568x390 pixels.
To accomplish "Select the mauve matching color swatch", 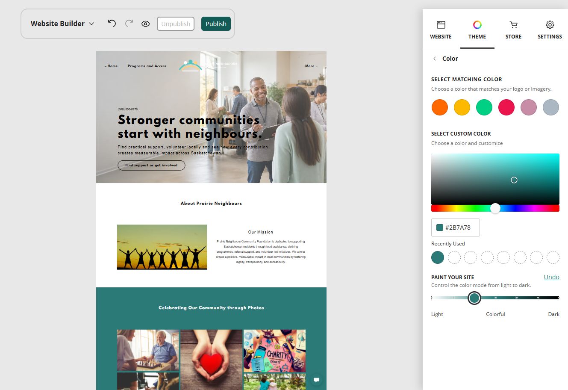I will click(529, 107).
